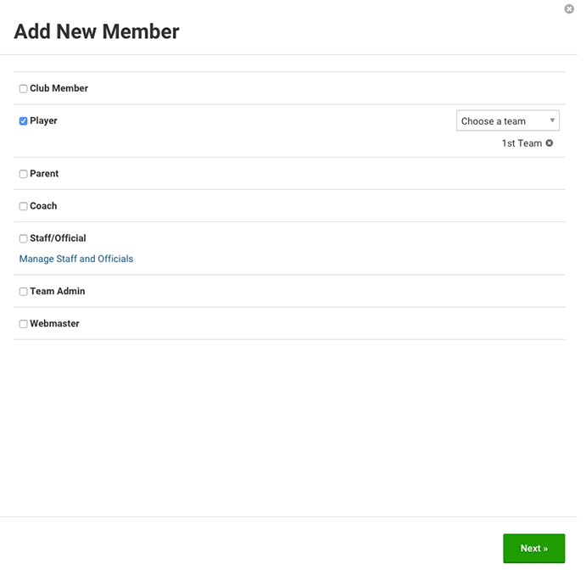The width and height of the screenshot is (586, 575).
Task: Click the team dropdown arrow
Action: pos(552,120)
